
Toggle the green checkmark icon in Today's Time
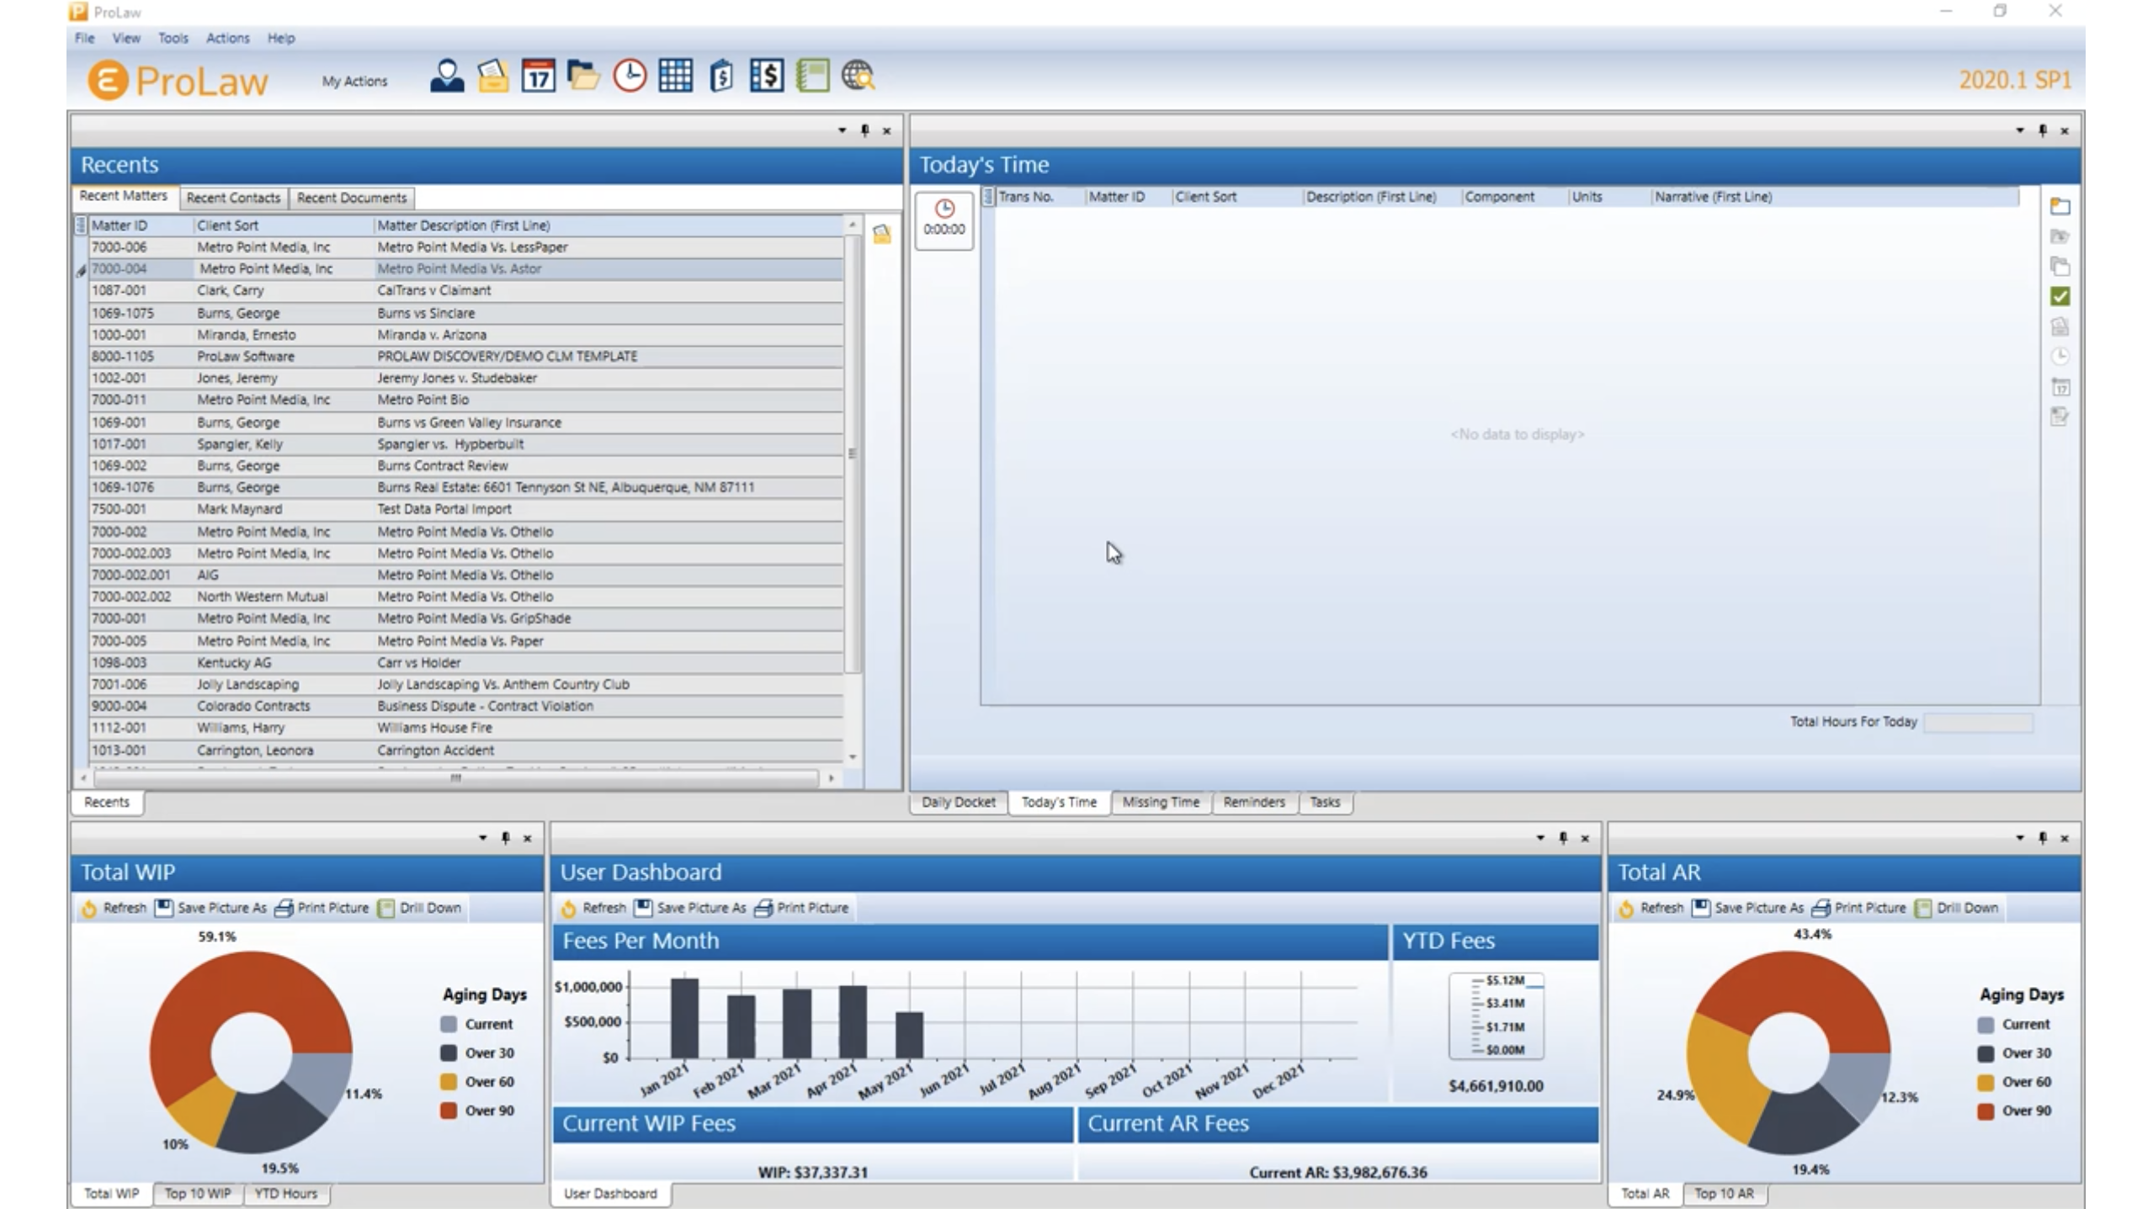click(2060, 296)
